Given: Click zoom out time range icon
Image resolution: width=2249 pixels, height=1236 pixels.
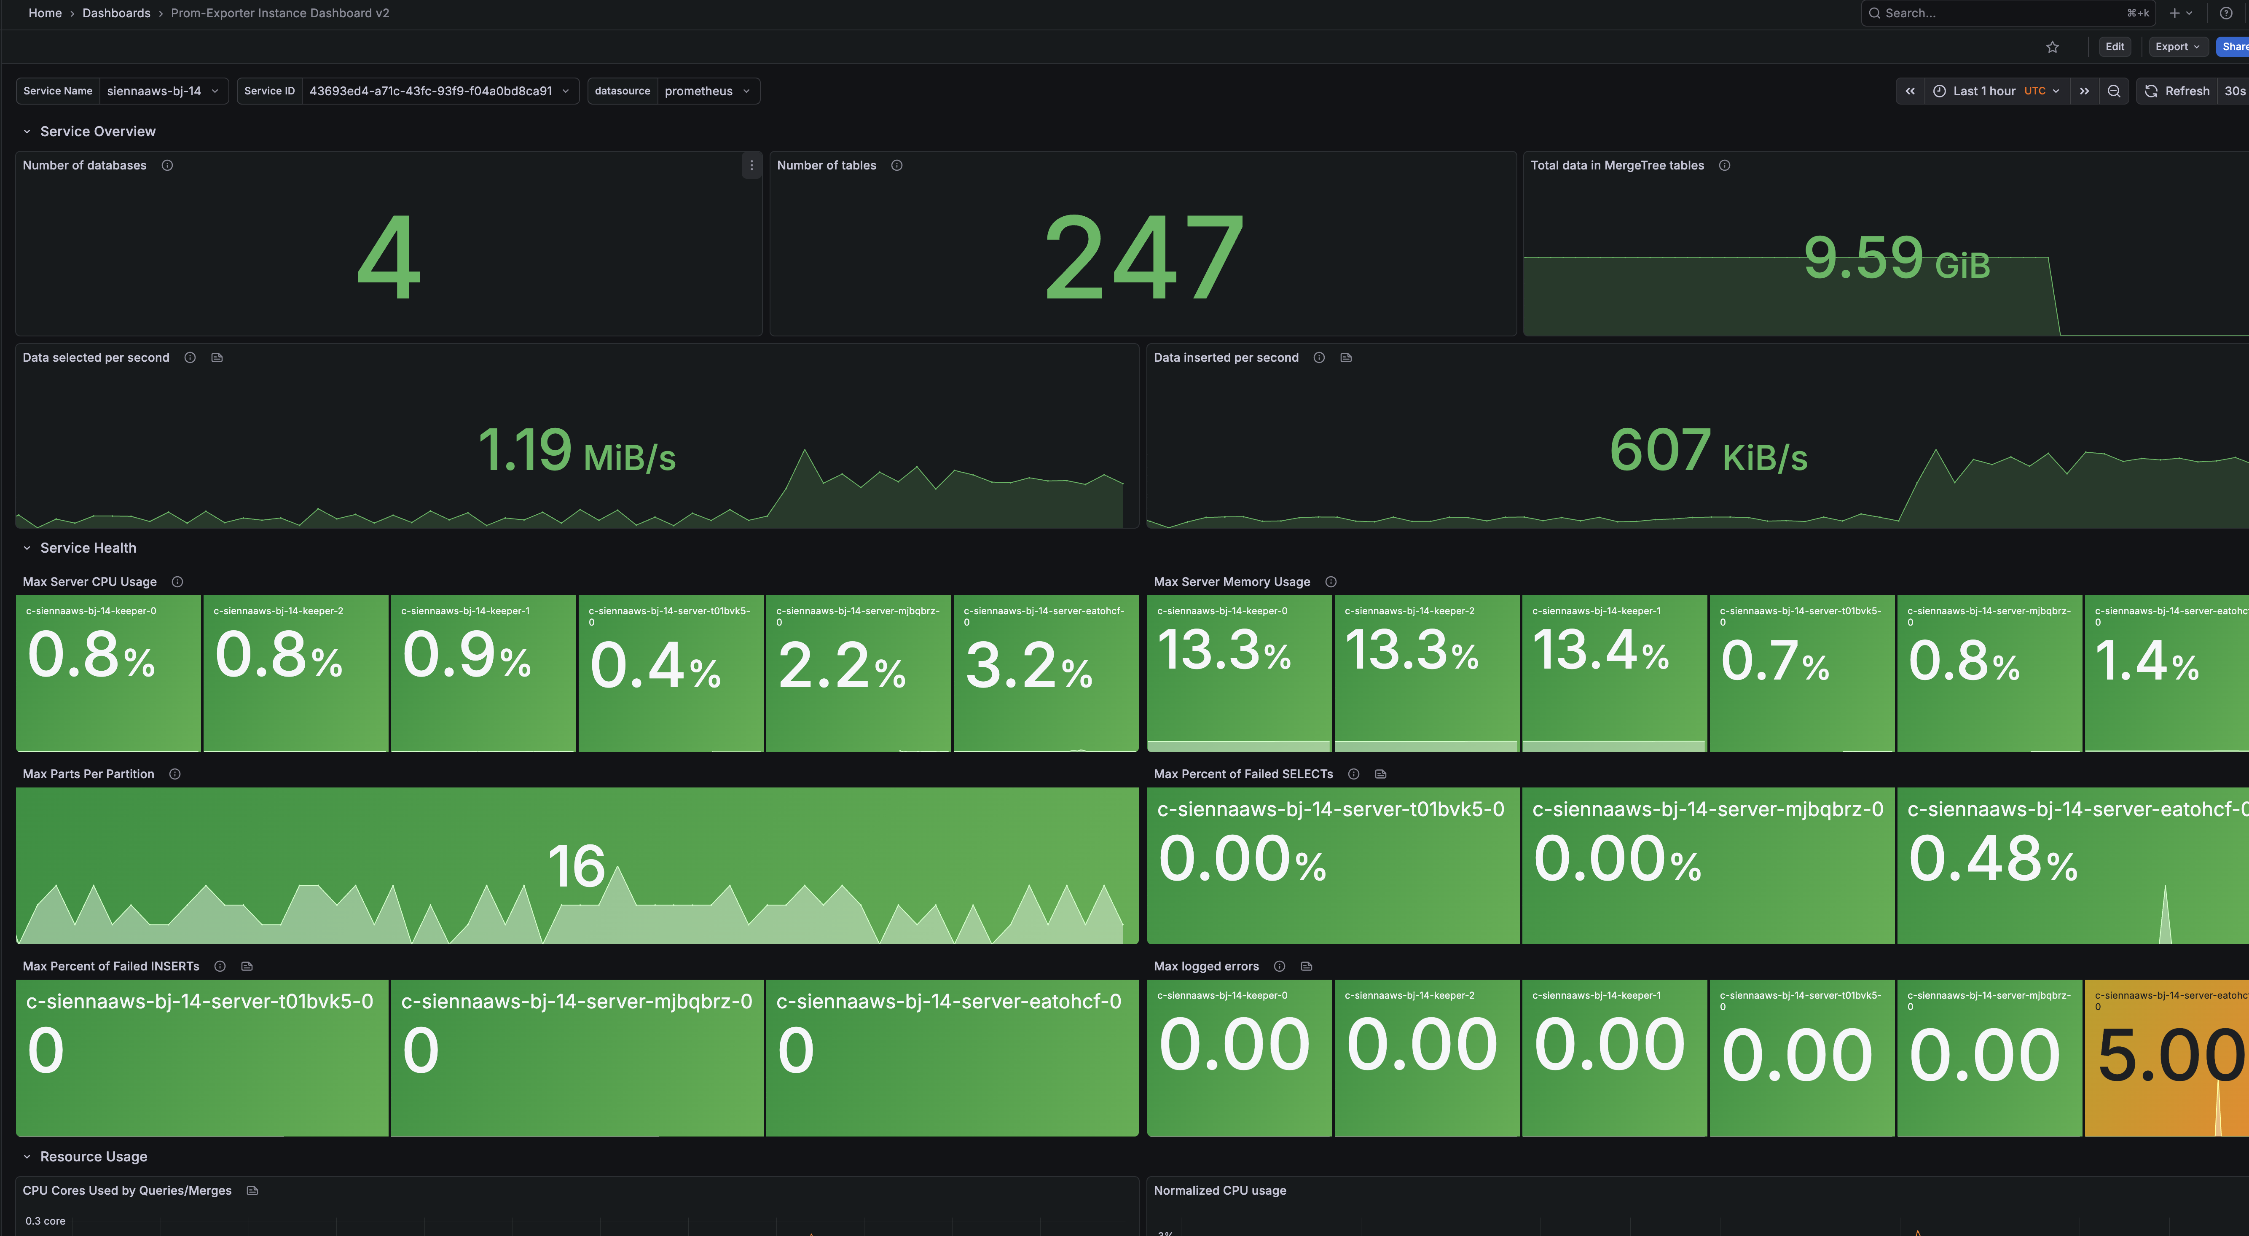Looking at the screenshot, I should (2114, 91).
